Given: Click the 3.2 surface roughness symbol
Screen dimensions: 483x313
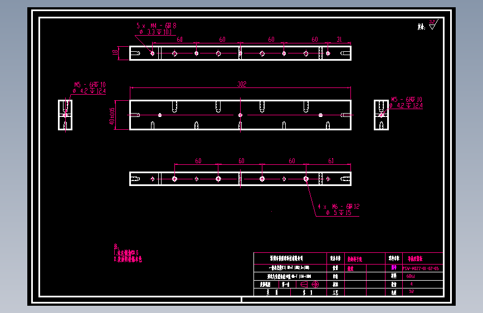Looking at the screenshot, I should tap(433, 25).
